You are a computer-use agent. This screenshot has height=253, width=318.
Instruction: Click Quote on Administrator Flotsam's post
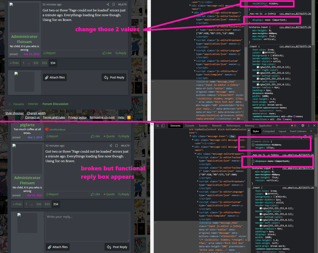click(109, 194)
